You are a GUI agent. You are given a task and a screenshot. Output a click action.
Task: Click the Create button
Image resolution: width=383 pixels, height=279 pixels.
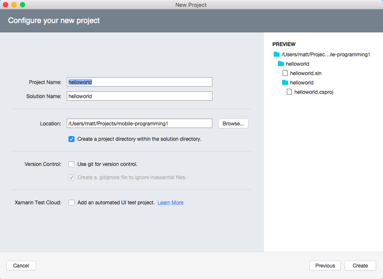coord(360,266)
